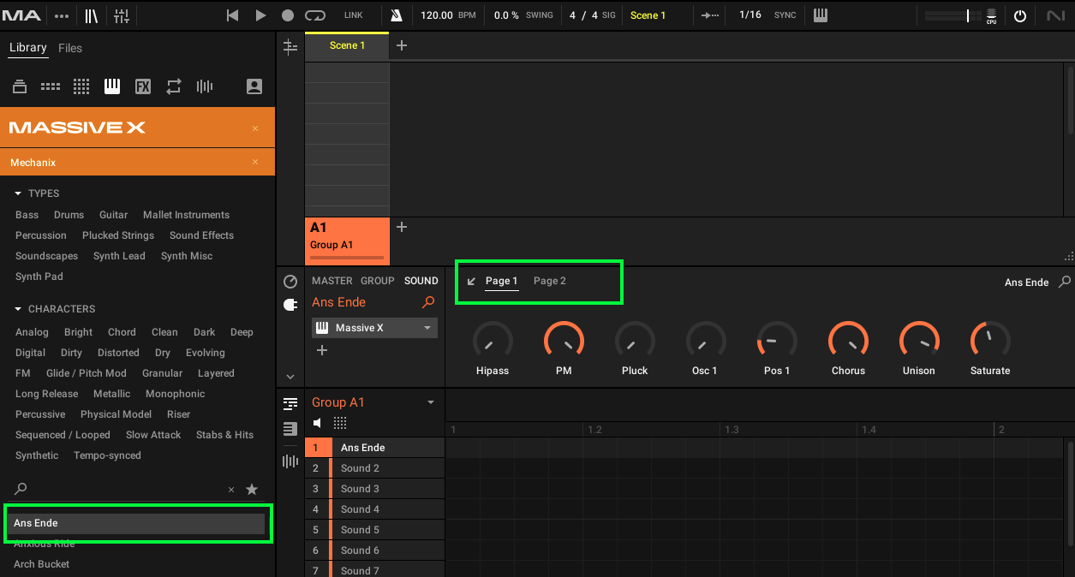Viewport: 1075px width, 577px height.
Task: Collapse the CHARACTERS section
Action: (18, 309)
